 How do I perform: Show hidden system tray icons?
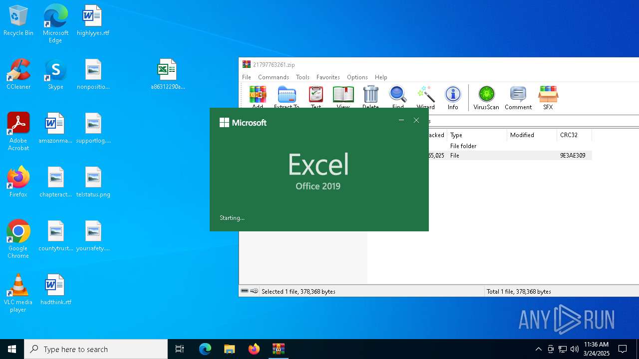538,349
